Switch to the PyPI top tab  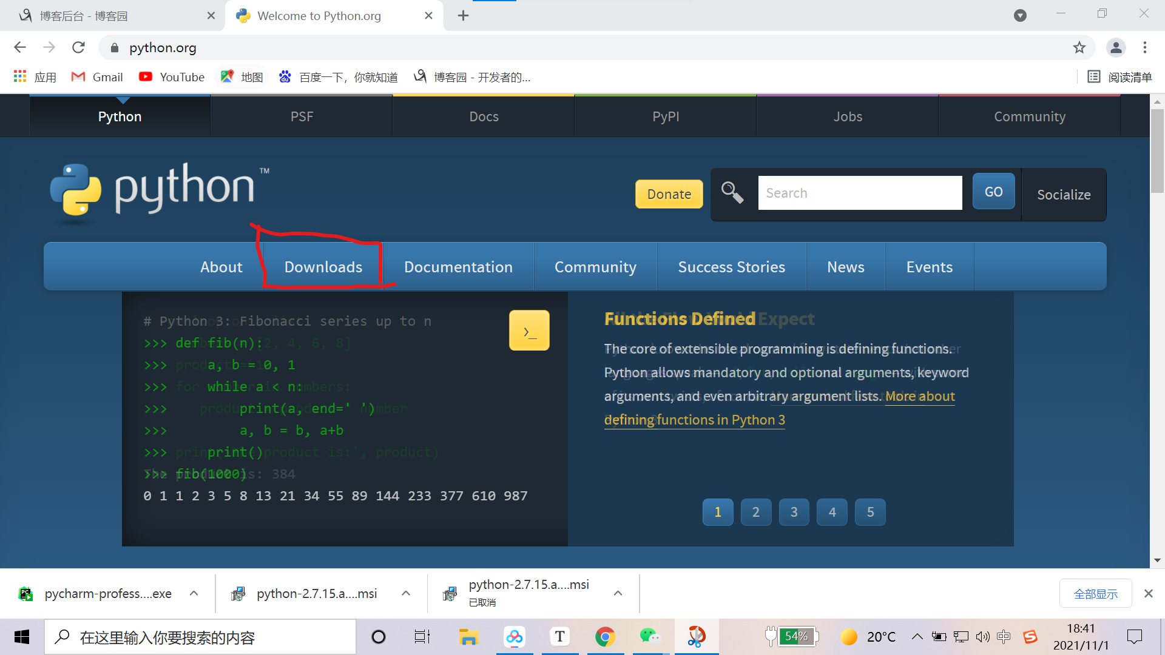666,116
